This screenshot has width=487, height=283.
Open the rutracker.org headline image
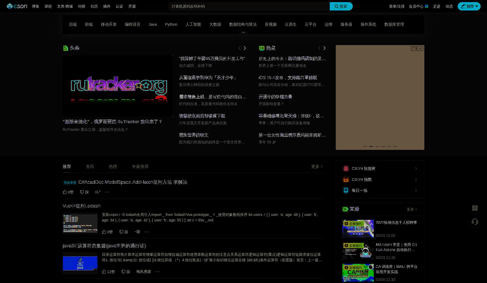(118, 86)
